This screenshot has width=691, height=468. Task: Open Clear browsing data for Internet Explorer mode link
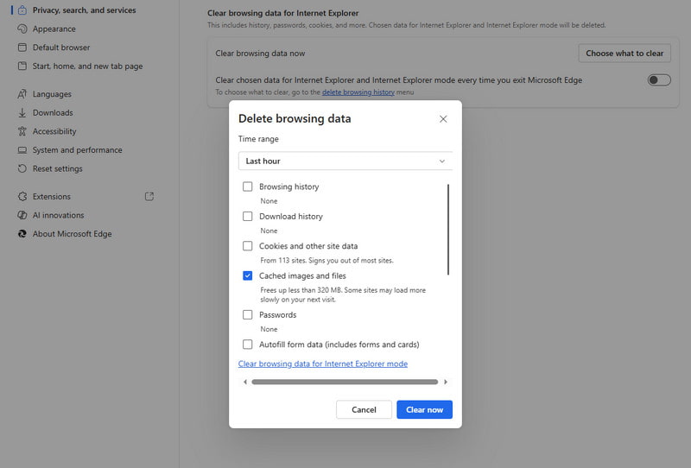323,364
